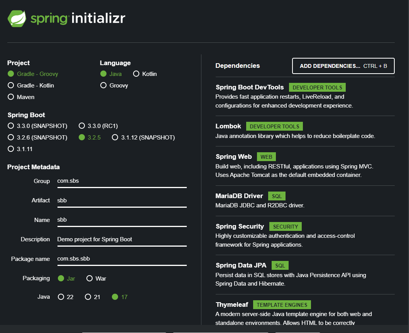Click the TEMPLATE ENGINES tag beside Thymeleaf
The image size is (409, 333).
(282, 305)
